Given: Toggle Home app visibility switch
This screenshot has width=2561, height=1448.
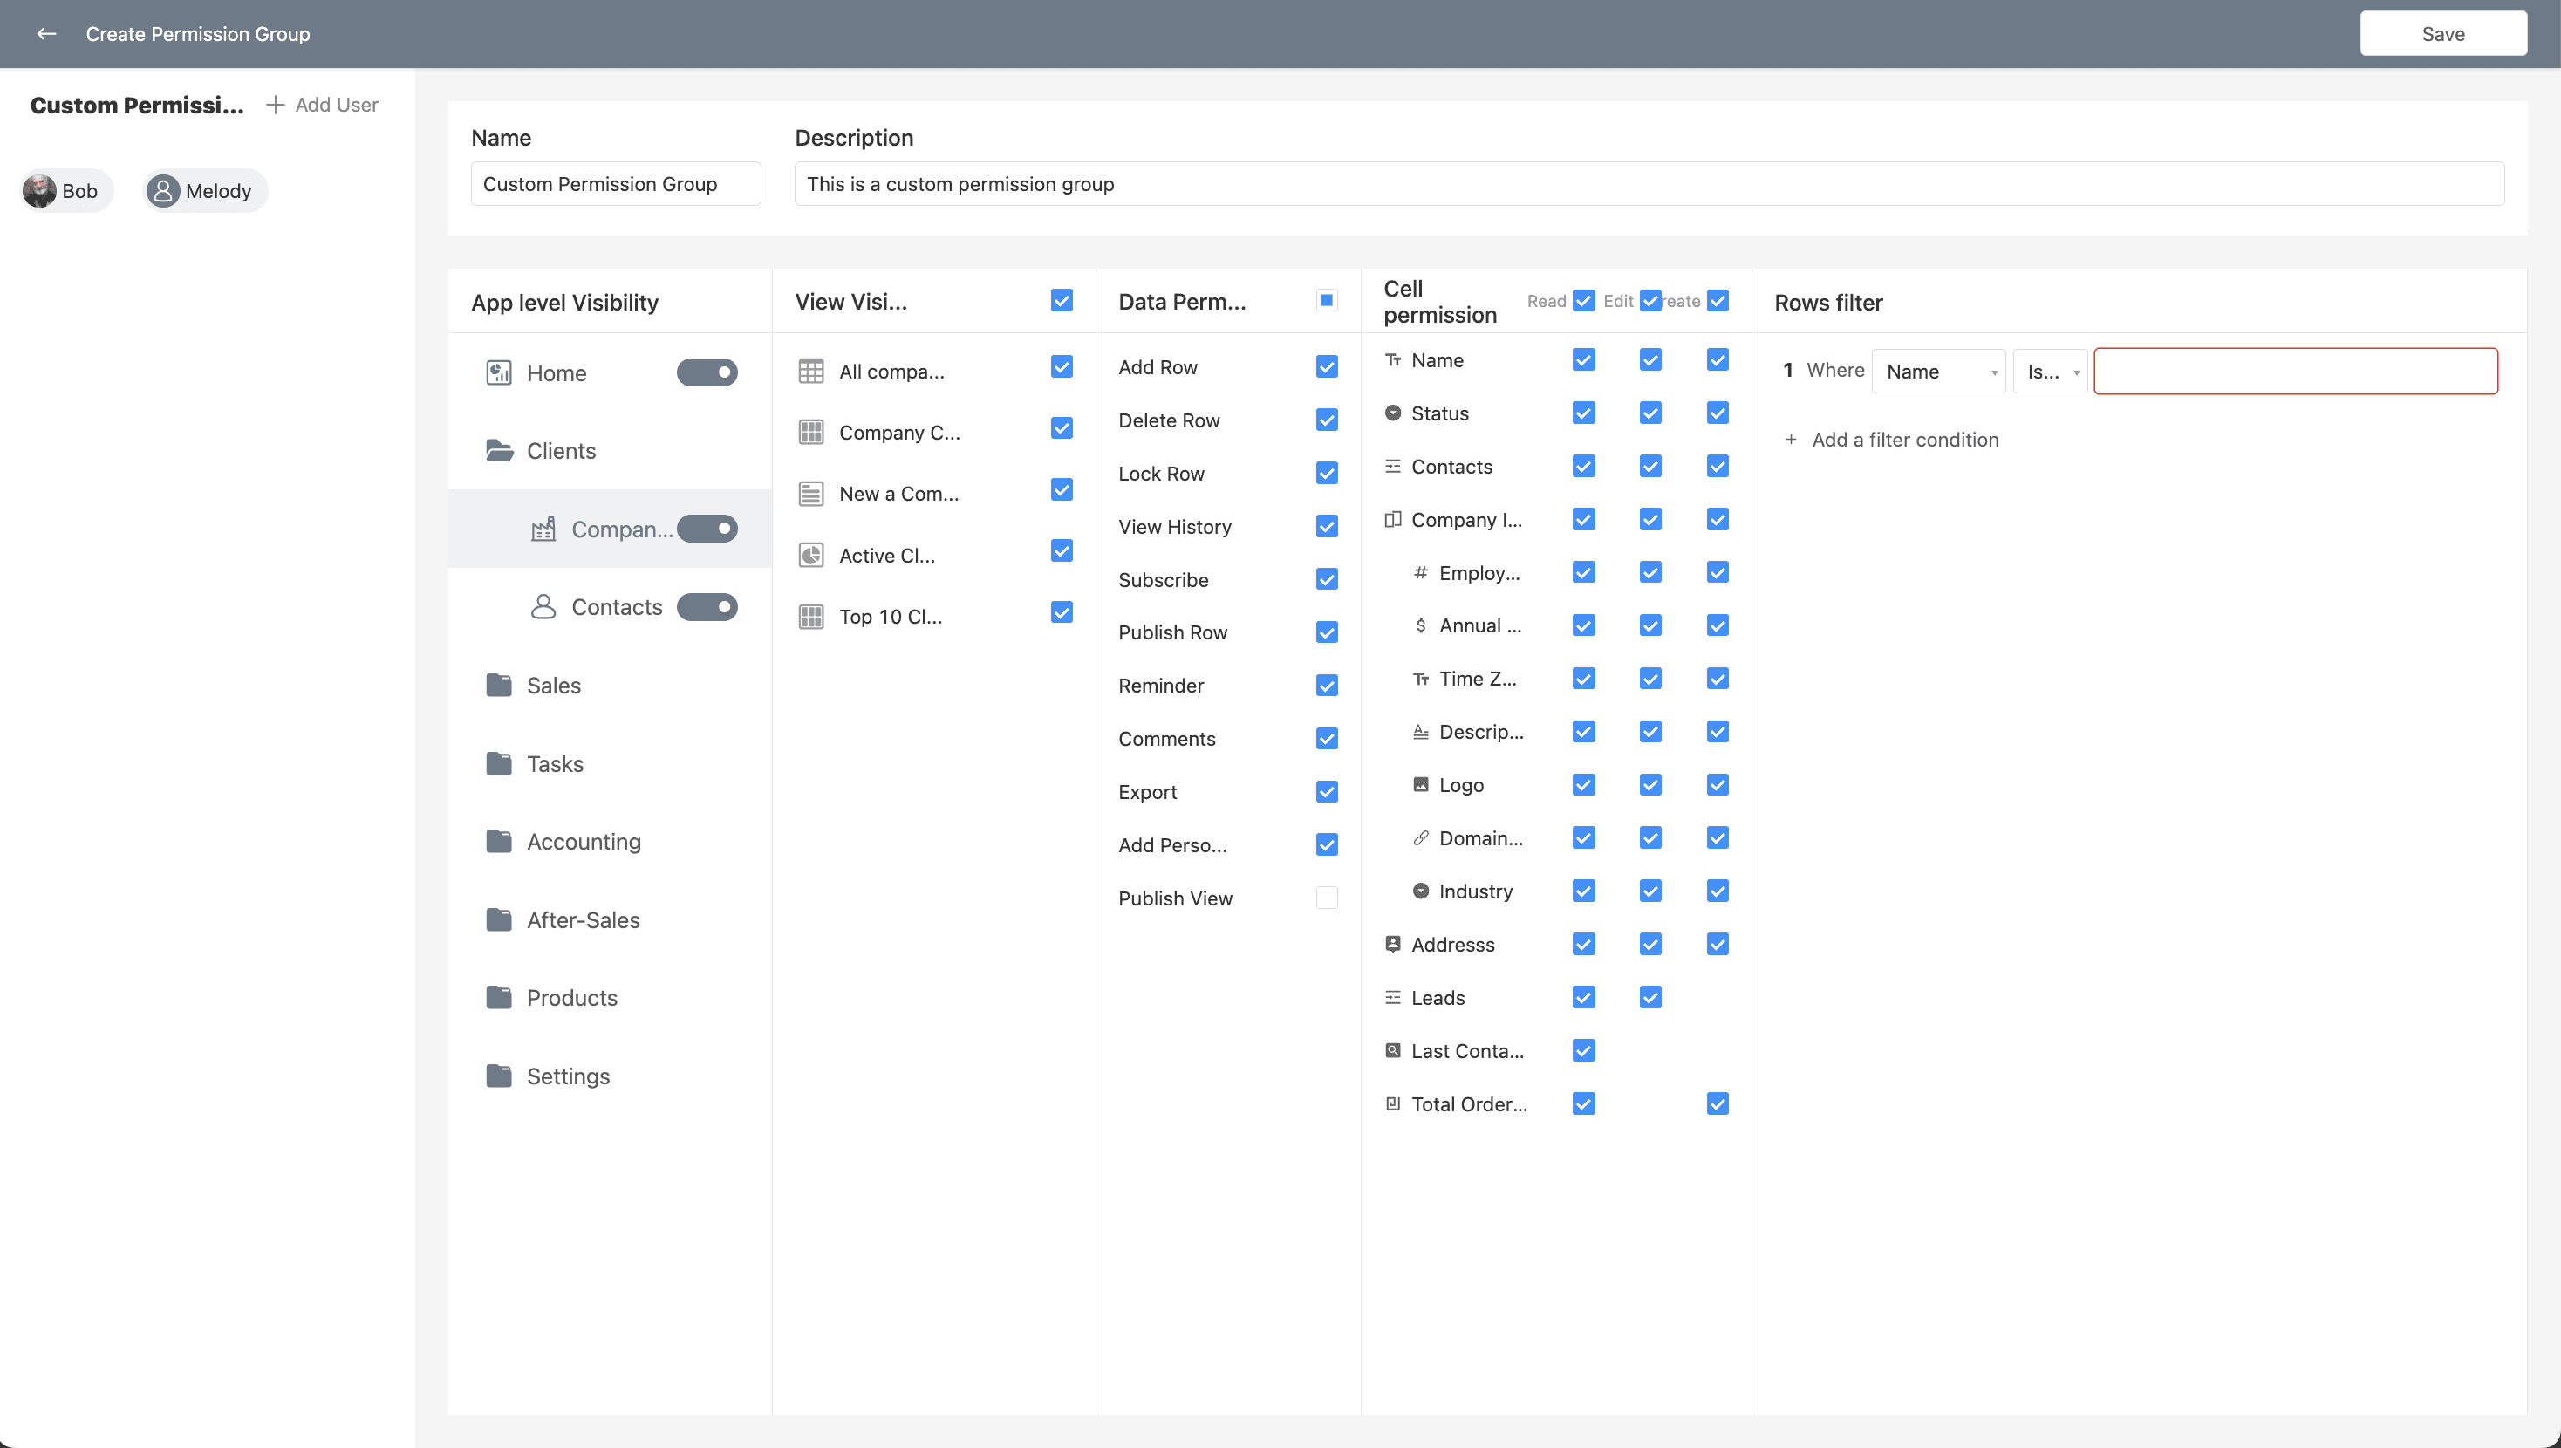Looking at the screenshot, I should point(707,373).
